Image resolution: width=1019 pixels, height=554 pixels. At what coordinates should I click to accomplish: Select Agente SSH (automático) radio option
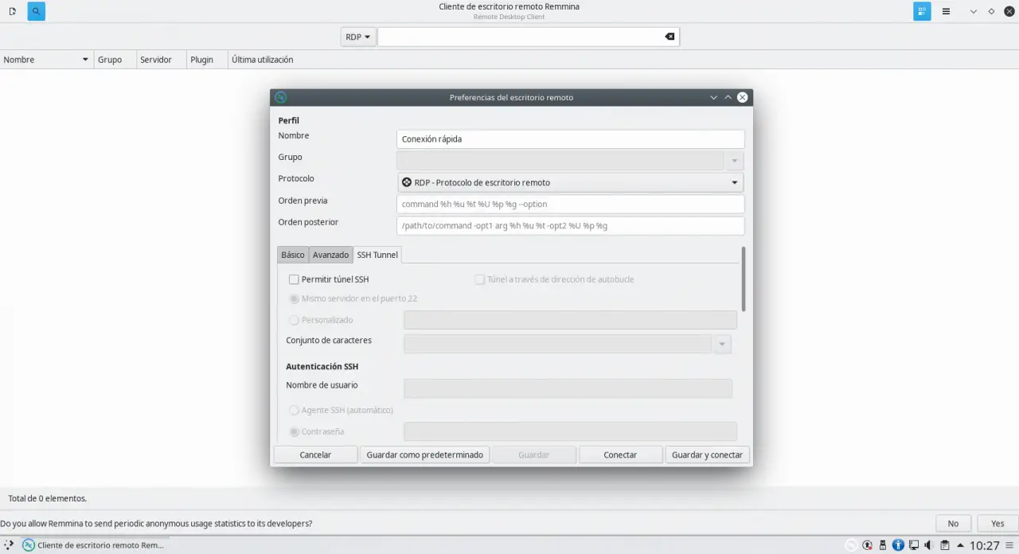294,410
